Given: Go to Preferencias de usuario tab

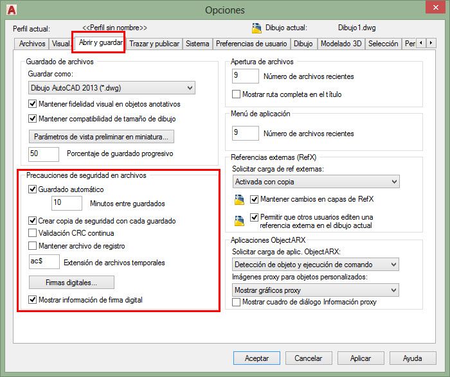Looking at the screenshot, I should point(251,44).
